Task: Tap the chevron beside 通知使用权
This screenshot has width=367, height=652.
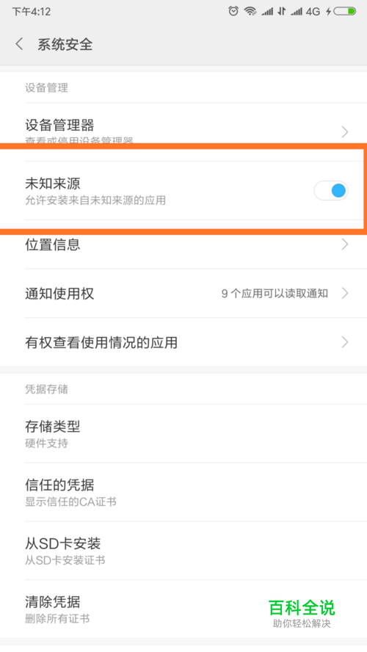Action: (x=344, y=294)
